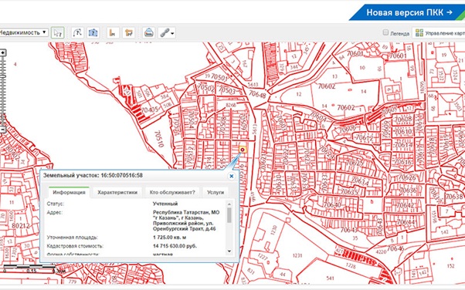Click cadastral block 70638 on map
The image size is (465, 290).
coord(454,197)
